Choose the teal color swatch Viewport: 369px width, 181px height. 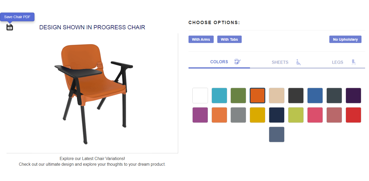(x=219, y=95)
